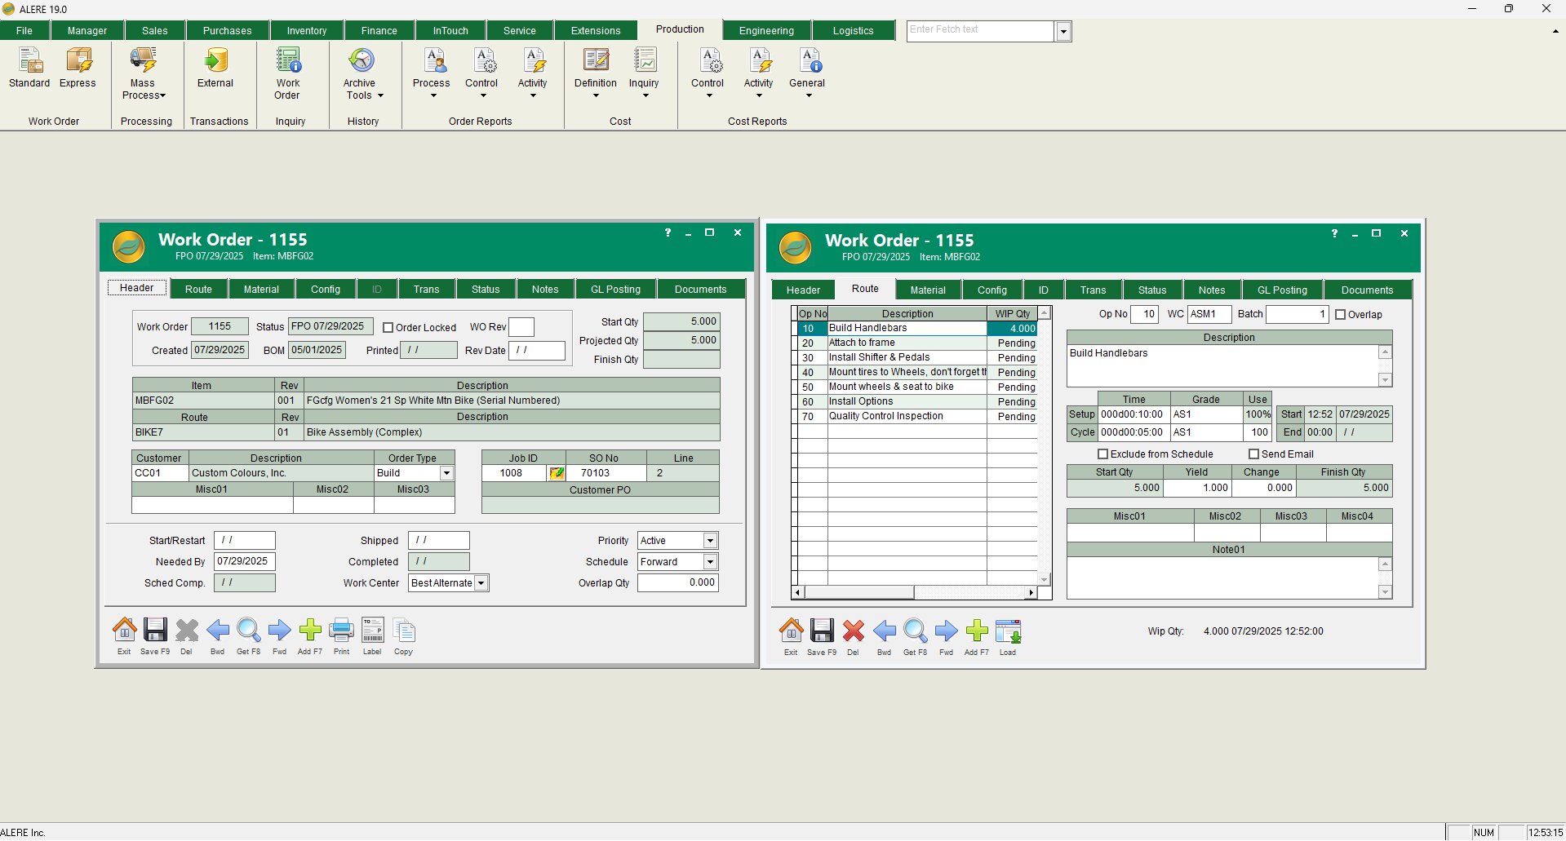Click the Label barcode icon
This screenshot has width=1566, height=841.
point(372,631)
